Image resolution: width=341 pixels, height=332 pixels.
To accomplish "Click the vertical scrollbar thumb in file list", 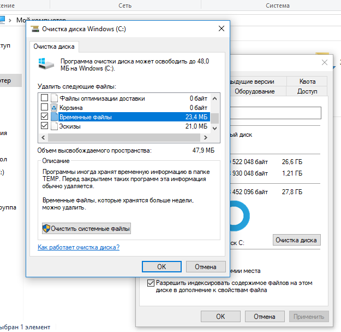I will pyautogui.click(x=215, y=118).
